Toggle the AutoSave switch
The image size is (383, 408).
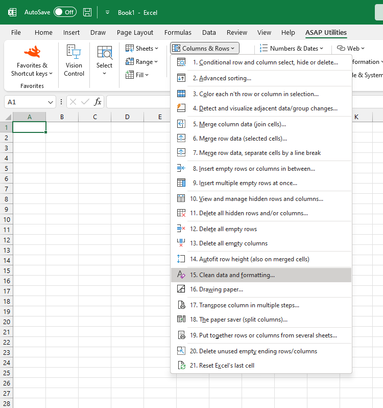pyautogui.click(x=65, y=12)
